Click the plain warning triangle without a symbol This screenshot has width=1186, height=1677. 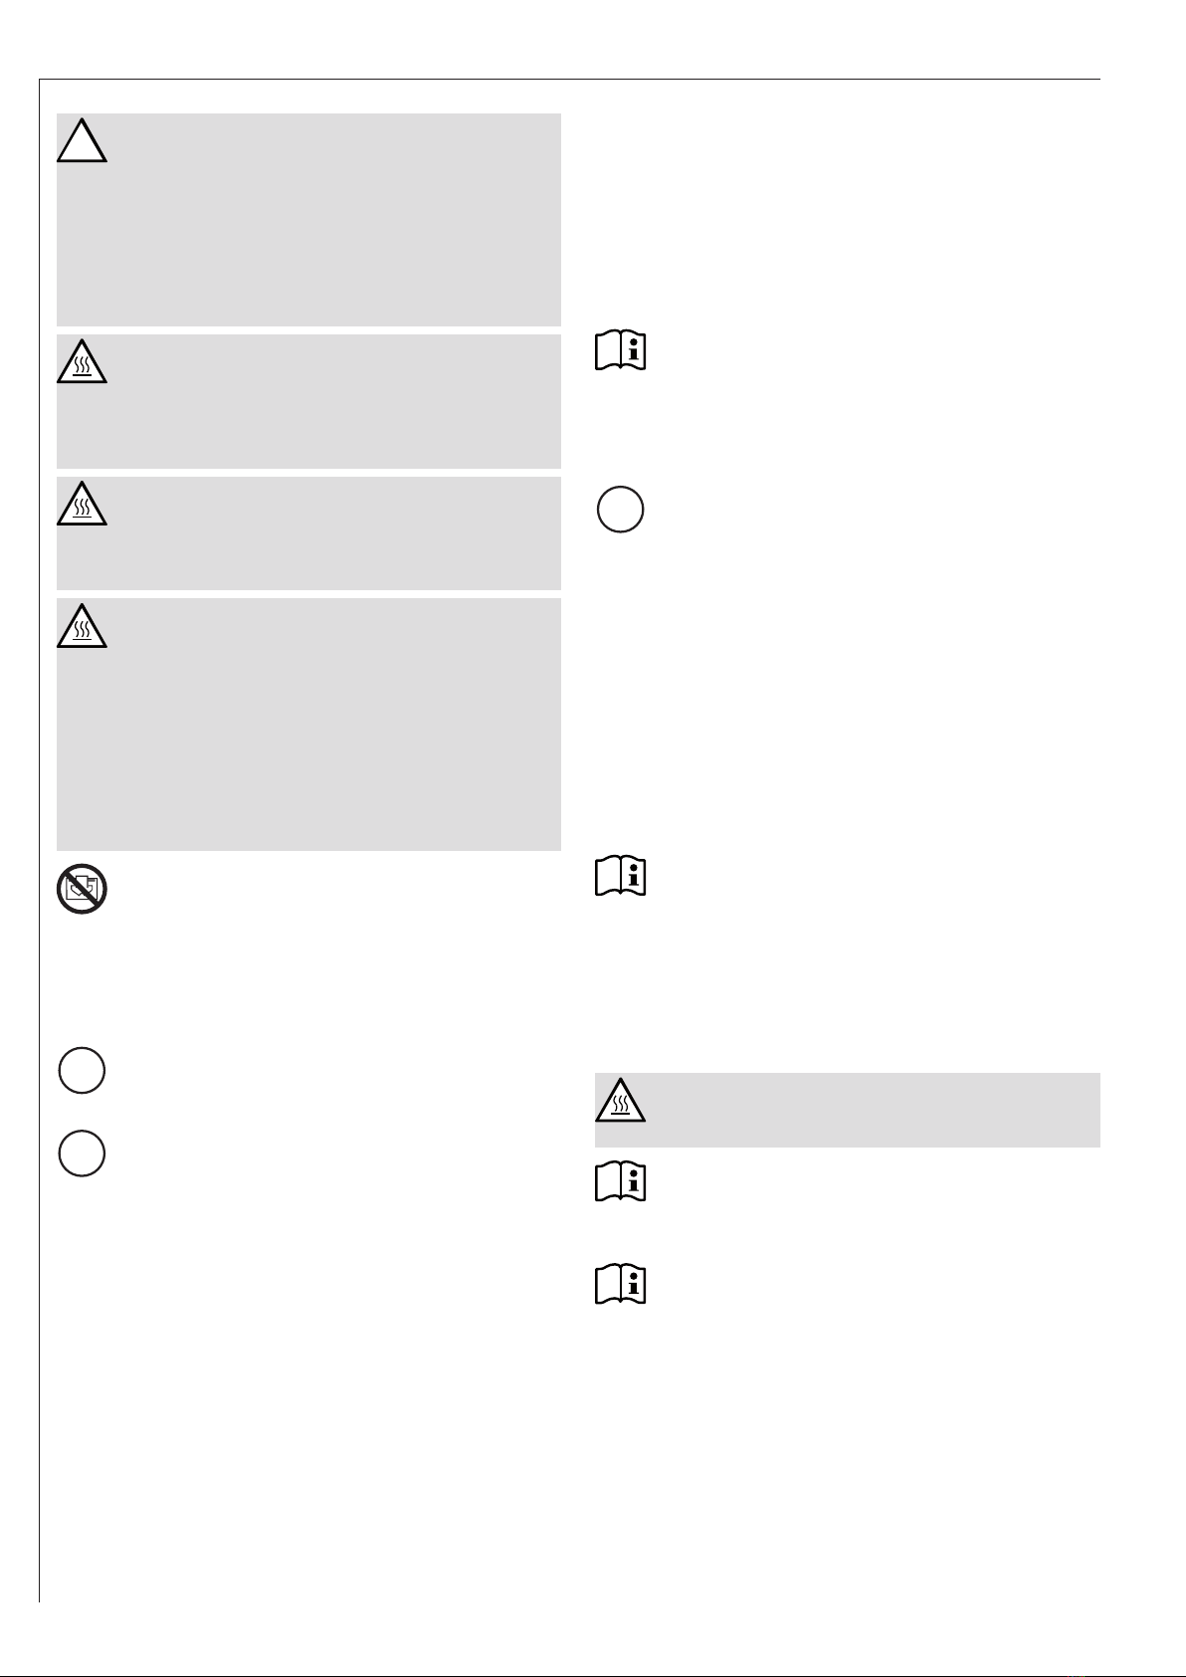pyautogui.click(x=82, y=140)
